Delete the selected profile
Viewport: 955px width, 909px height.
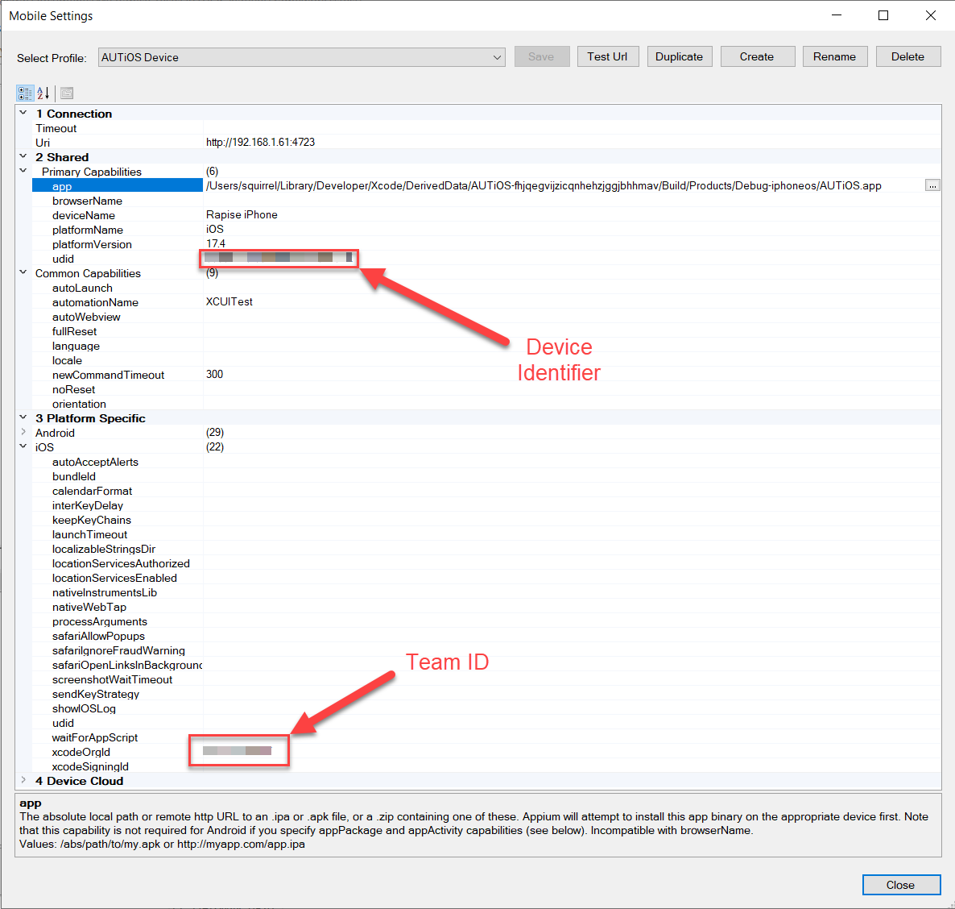point(907,56)
